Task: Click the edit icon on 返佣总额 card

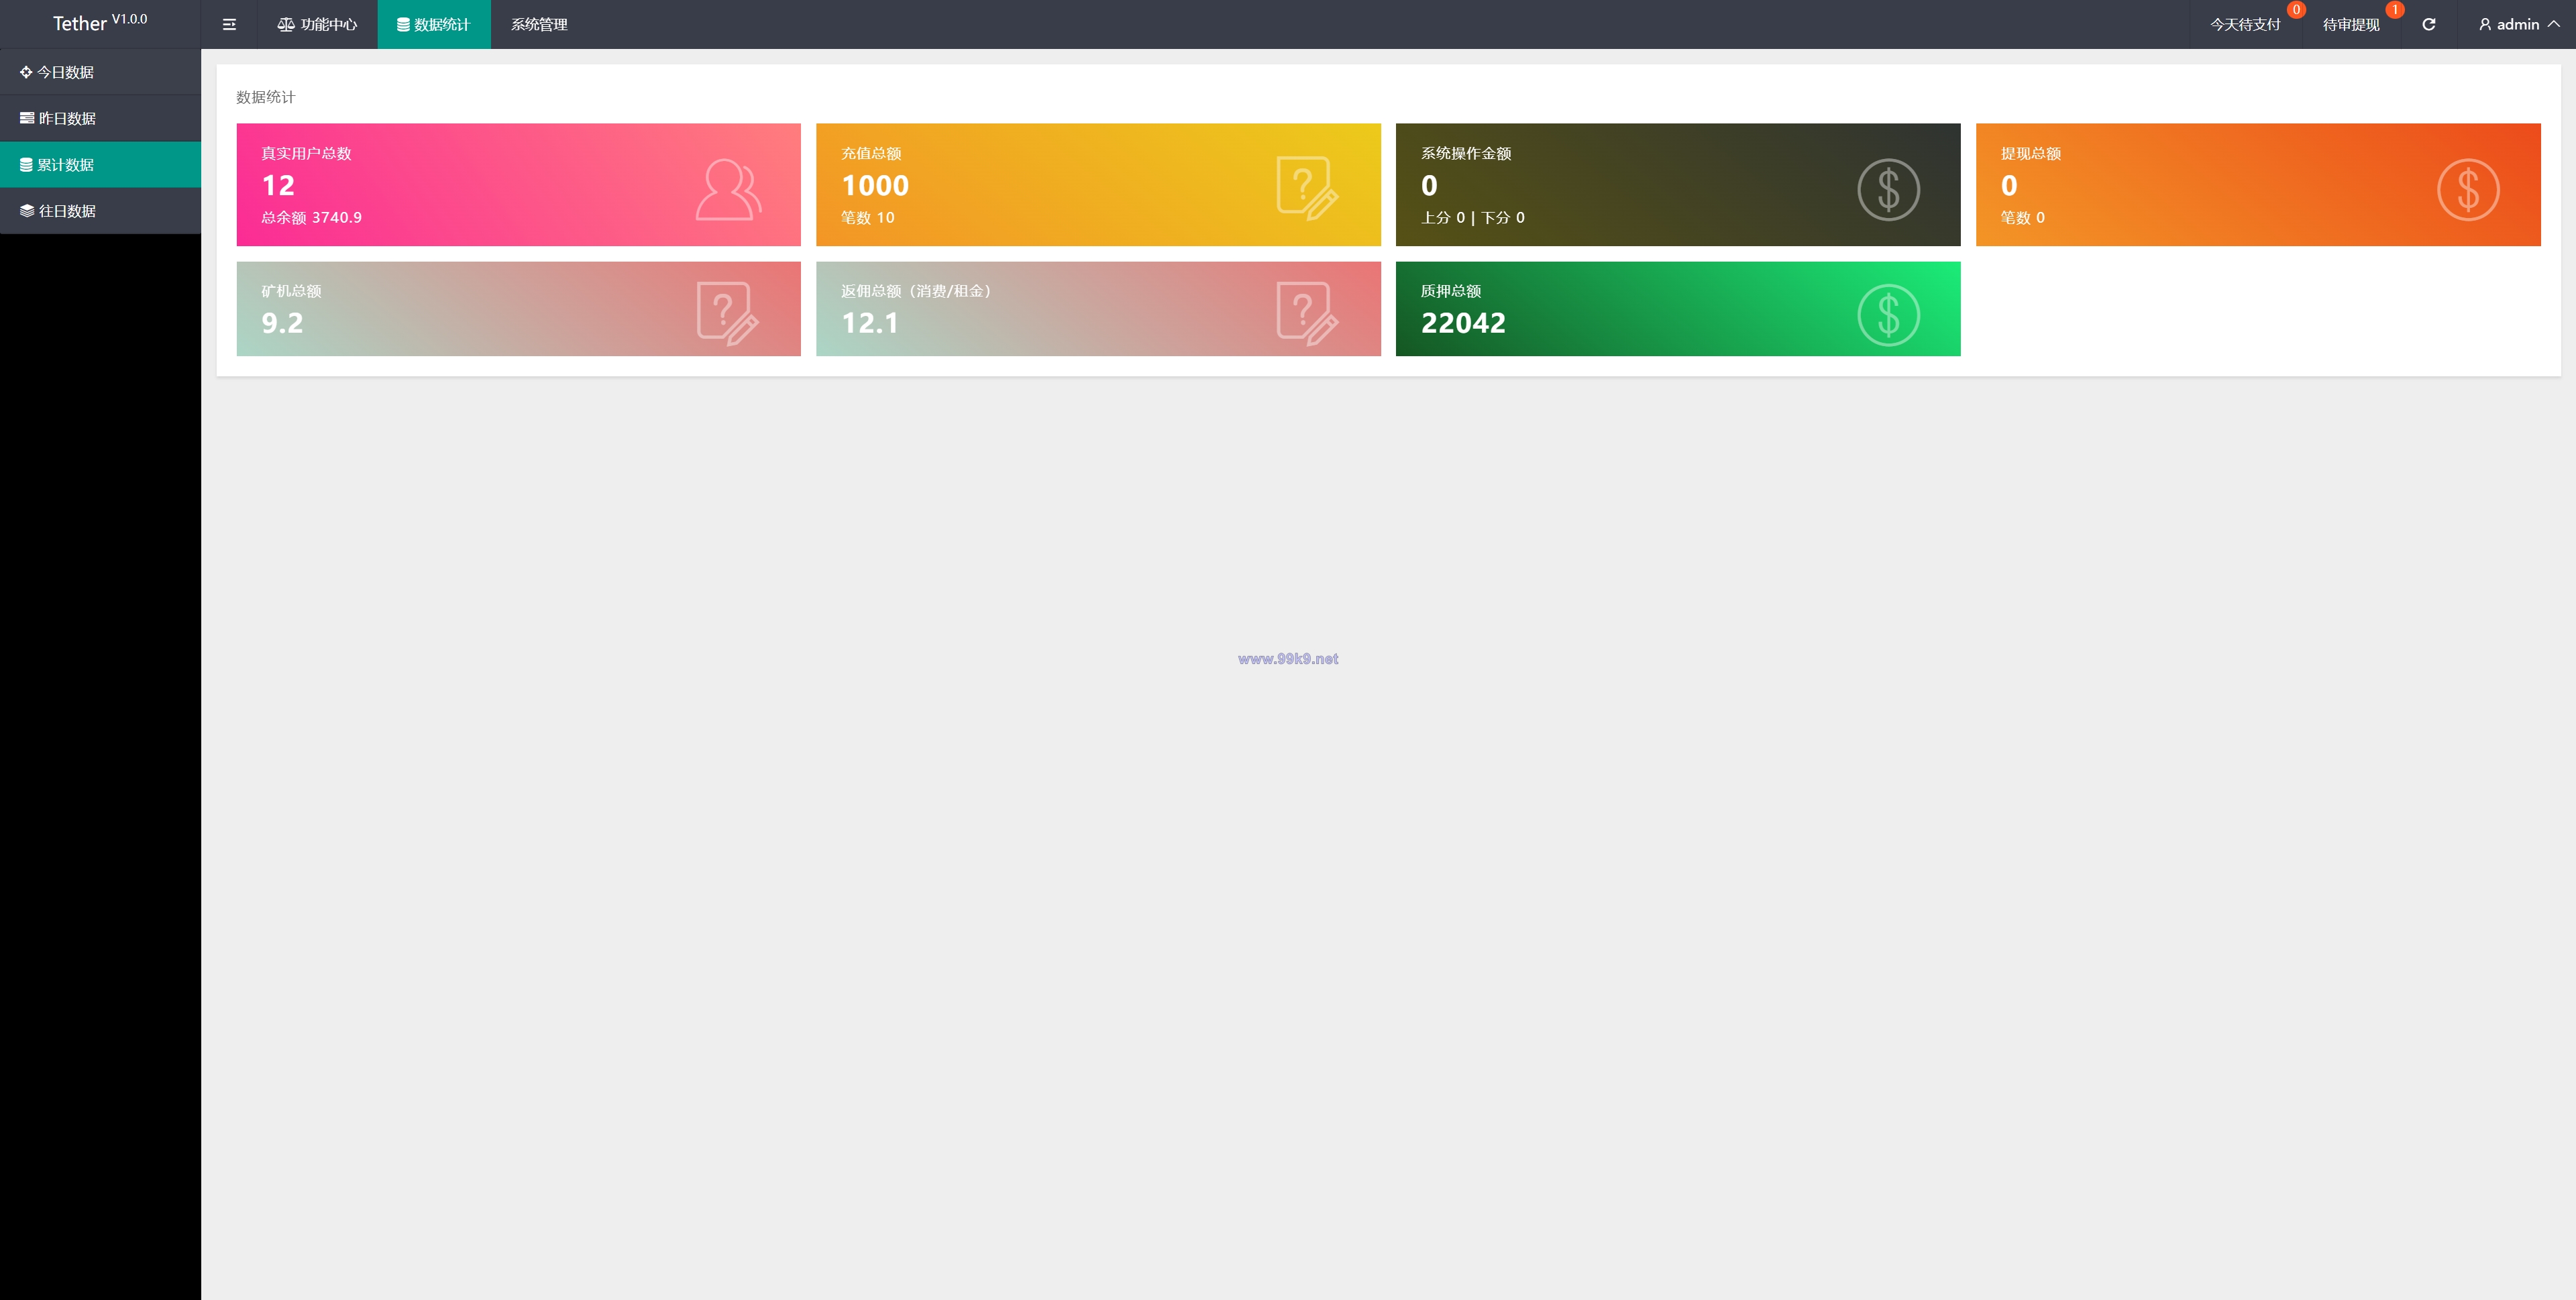Action: click(x=1307, y=313)
